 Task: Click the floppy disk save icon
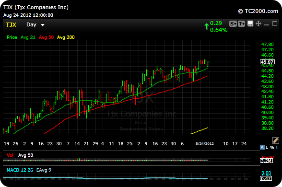(250, 23)
